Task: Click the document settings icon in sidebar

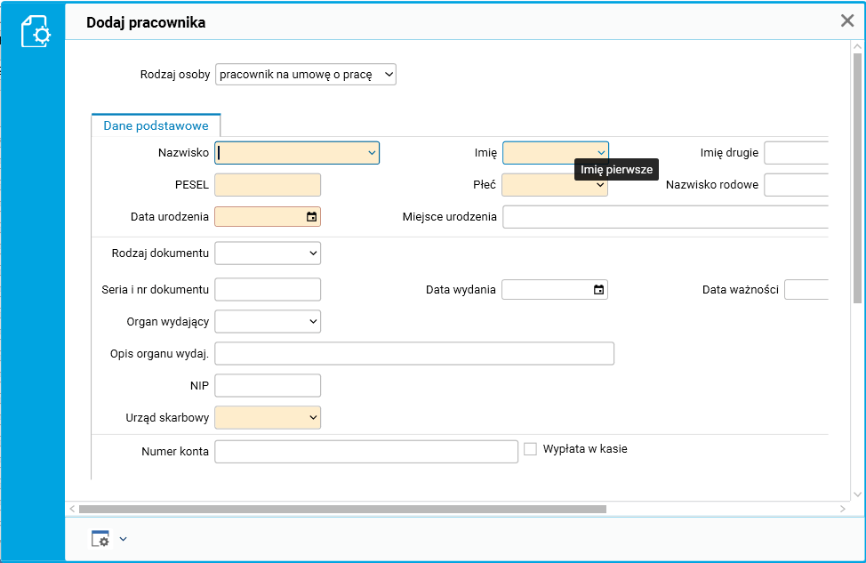Action: tap(36, 32)
